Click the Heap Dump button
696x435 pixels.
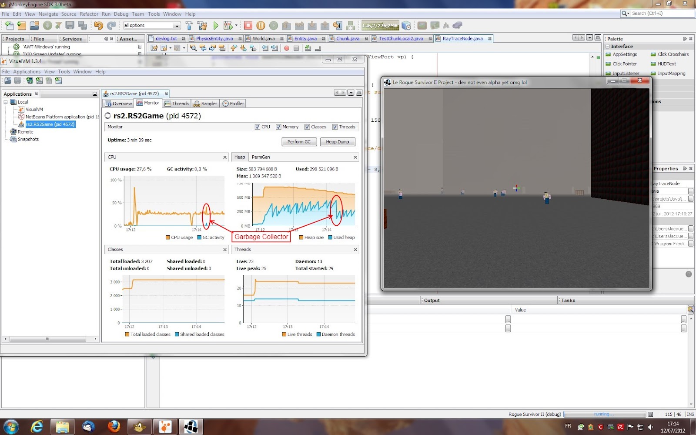pos(338,142)
